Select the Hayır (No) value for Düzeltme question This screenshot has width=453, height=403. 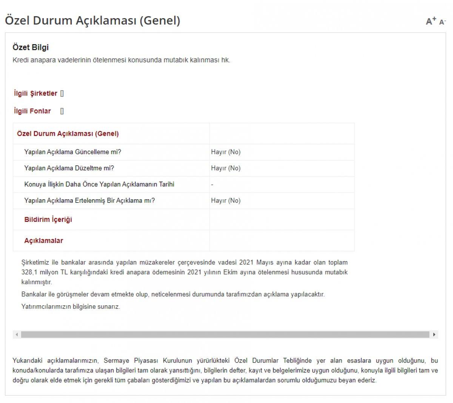(226, 168)
